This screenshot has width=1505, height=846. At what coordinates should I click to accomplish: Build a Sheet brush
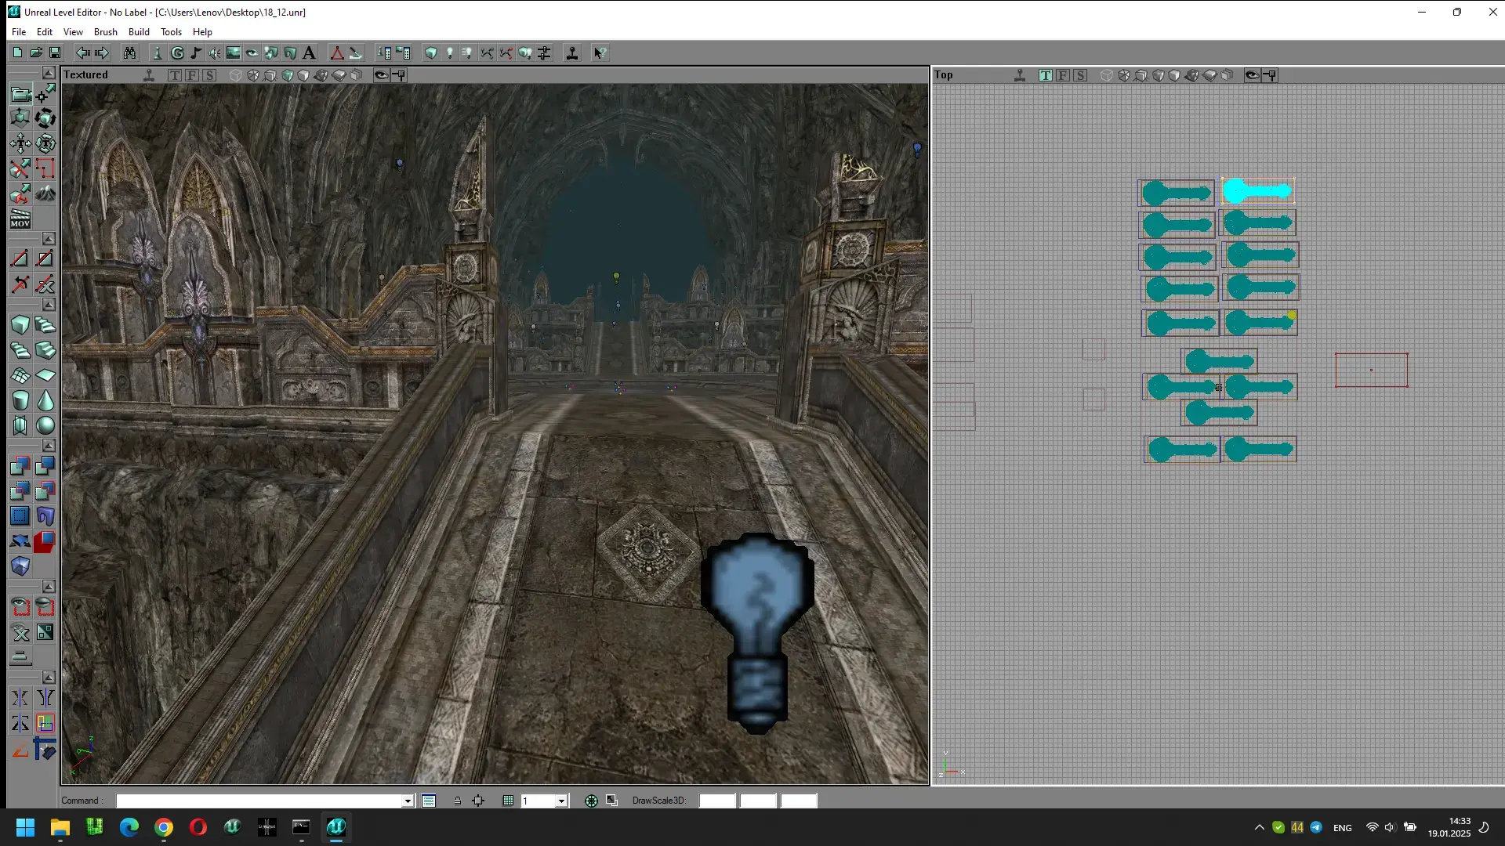pyautogui.click(x=45, y=375)
